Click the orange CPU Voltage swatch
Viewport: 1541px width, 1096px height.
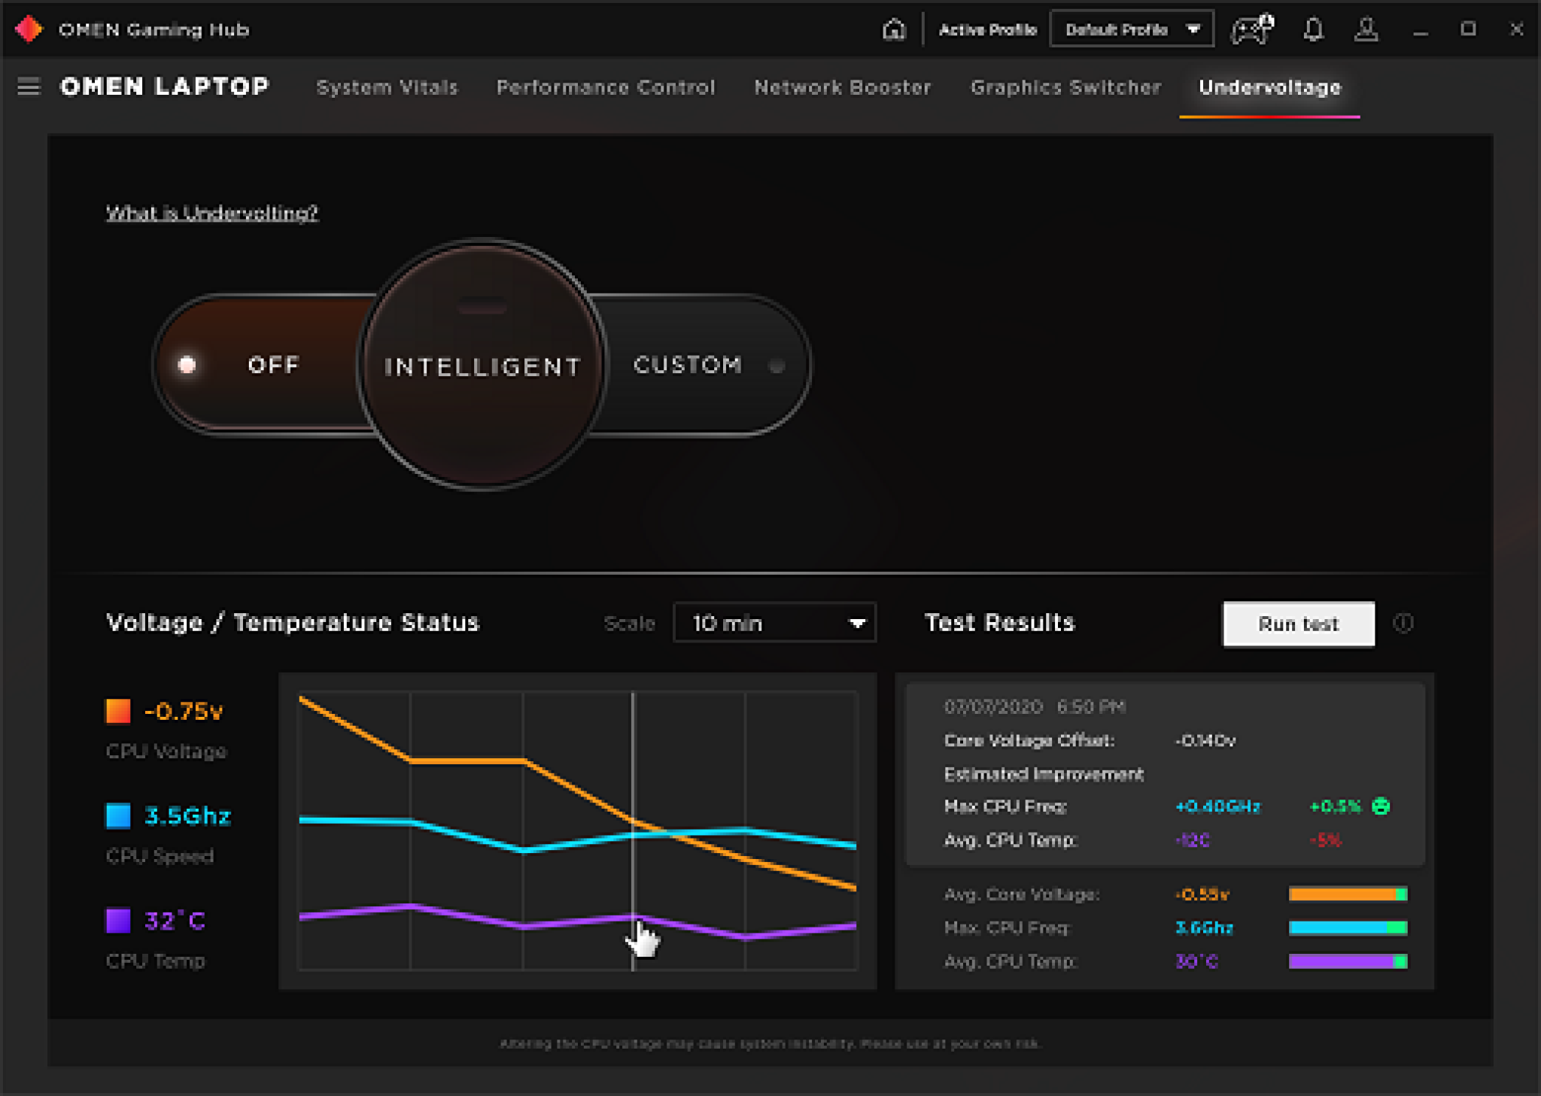point(118,711)
